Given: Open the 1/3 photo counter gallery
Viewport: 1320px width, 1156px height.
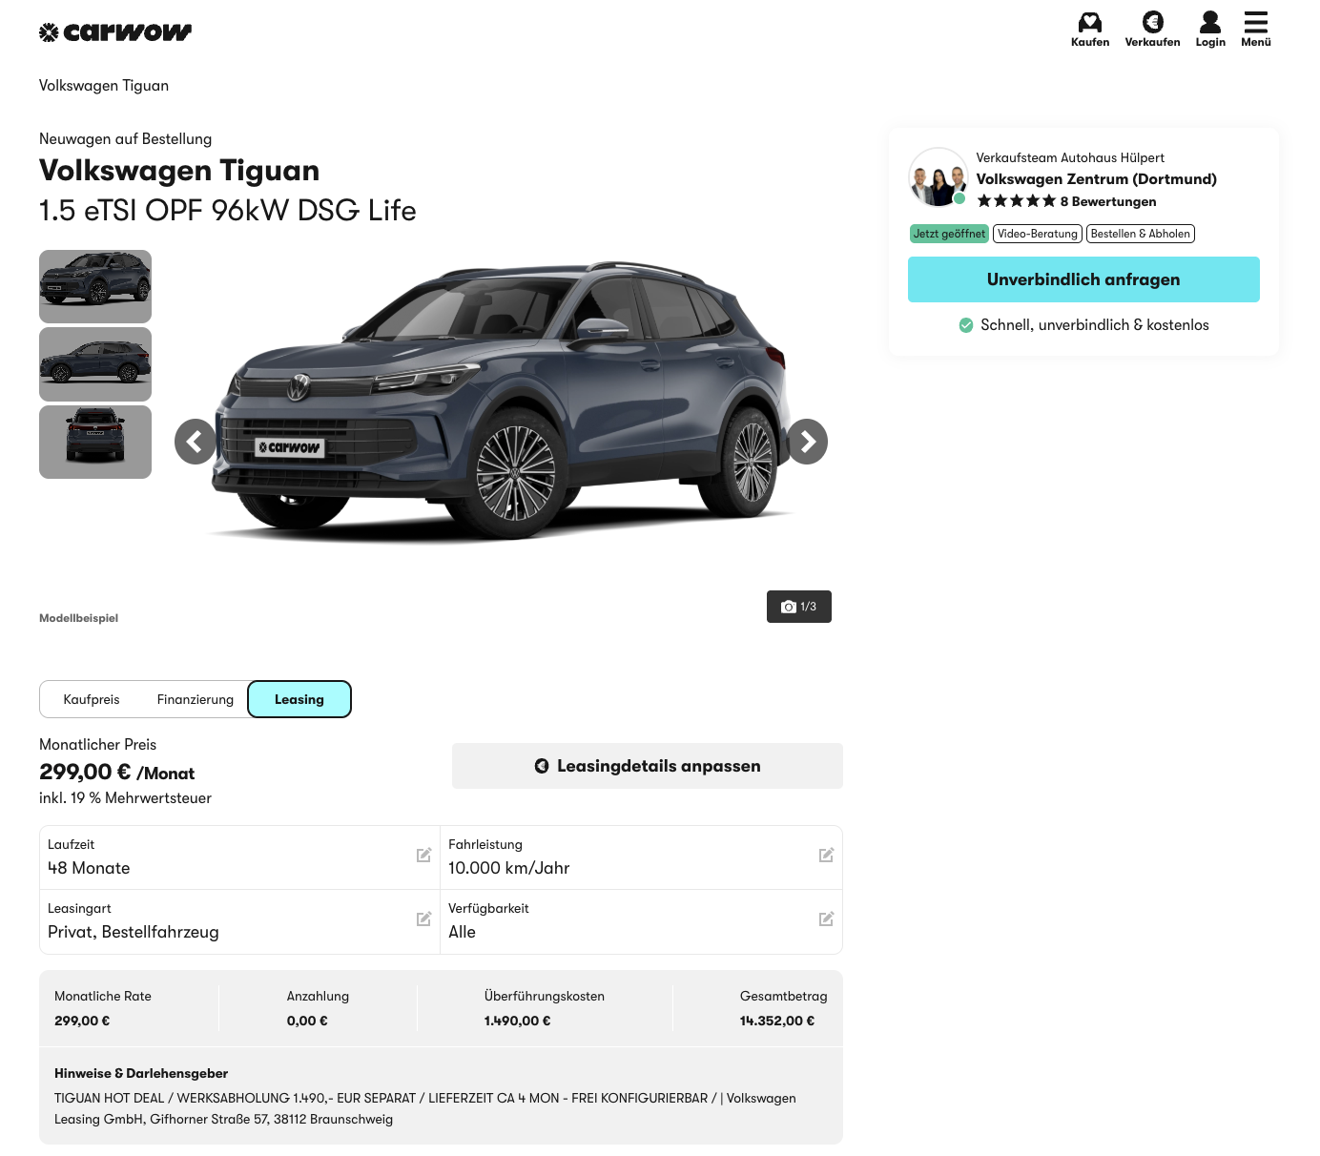Looking at the screenshot, I should [798, 607].
